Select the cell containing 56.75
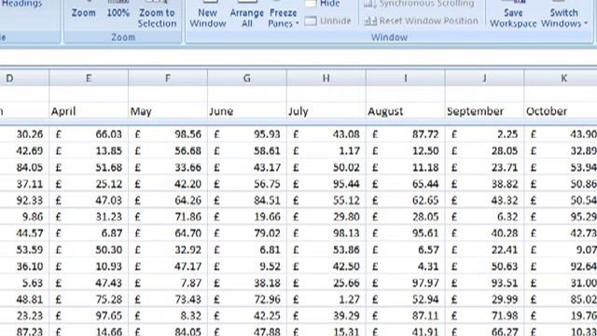 point(247,184)
